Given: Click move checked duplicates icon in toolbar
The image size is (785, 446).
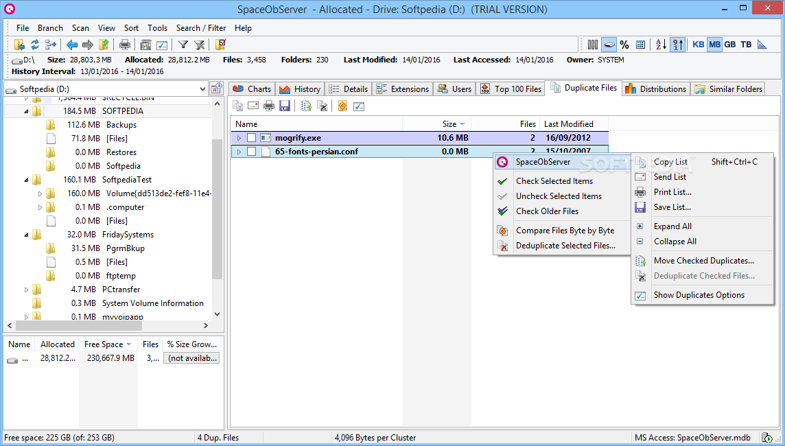Looking at the screenshot, I should (306, 106).
